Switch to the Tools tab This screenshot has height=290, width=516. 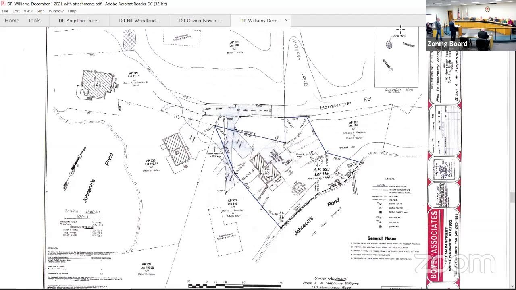tap(34, 21)
